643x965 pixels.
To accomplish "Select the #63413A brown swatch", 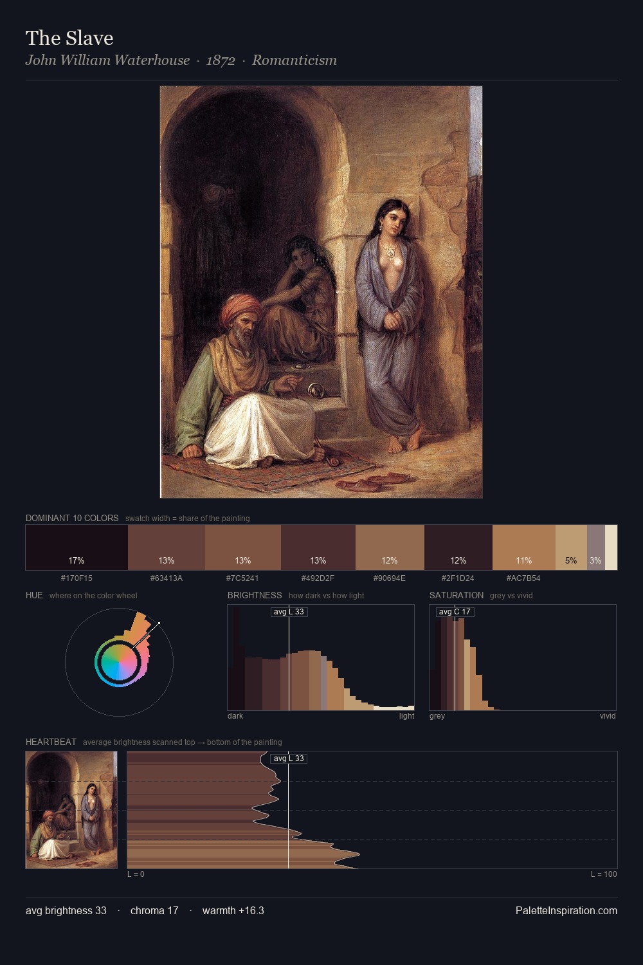I will [167, 547].
